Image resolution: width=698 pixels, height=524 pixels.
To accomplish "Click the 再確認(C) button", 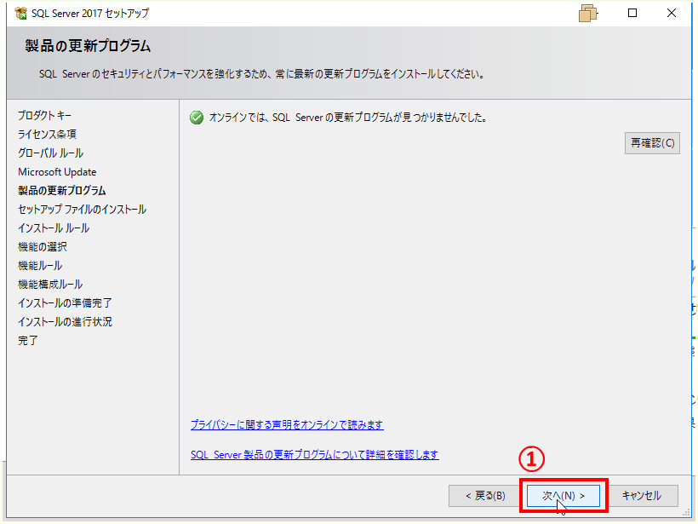I will pyautogui.click(x=652, y=143).
